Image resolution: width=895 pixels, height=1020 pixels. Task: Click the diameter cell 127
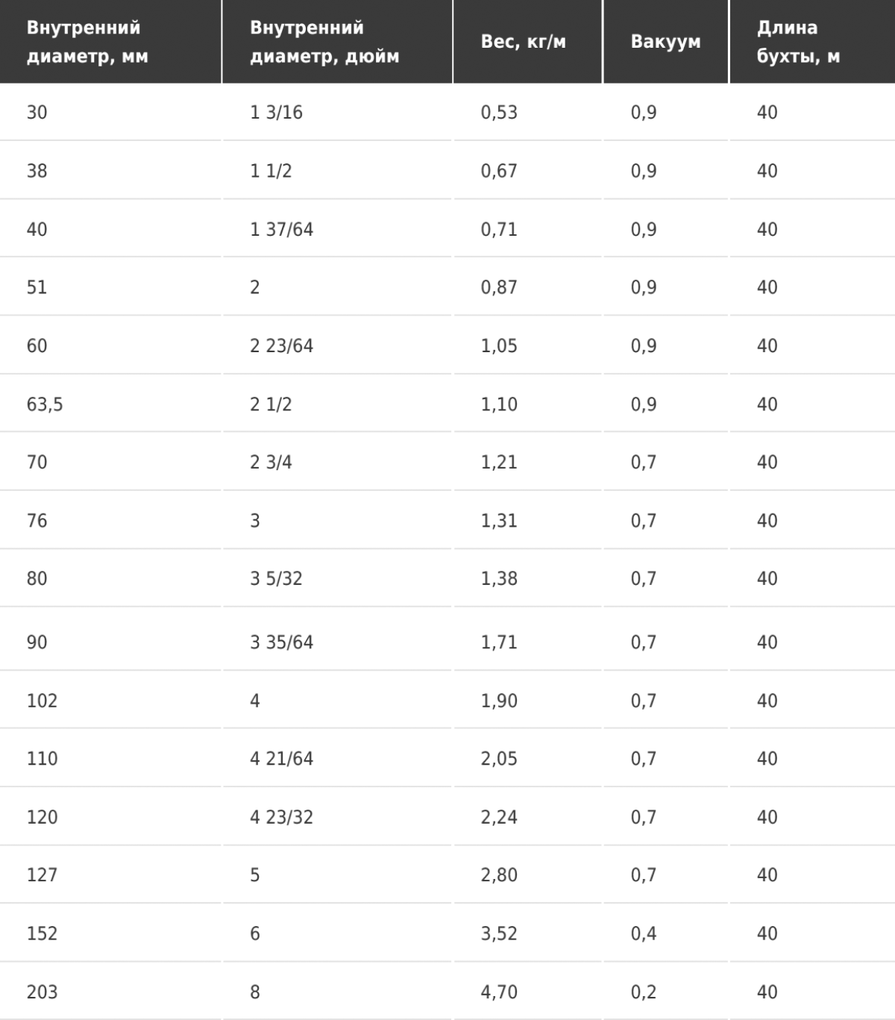tap(110, 875)
